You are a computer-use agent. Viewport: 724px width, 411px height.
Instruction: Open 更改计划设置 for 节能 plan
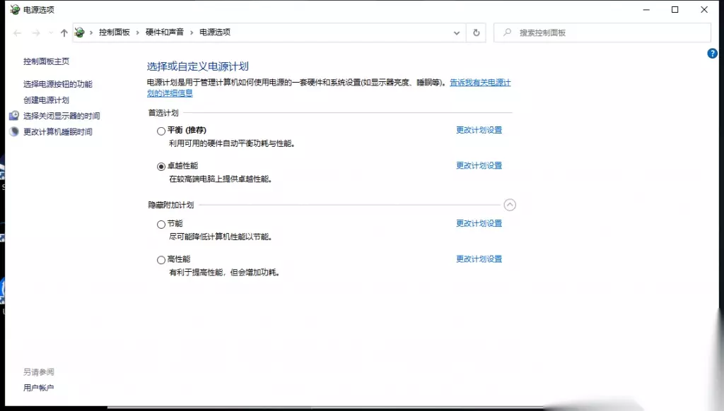point(479,223)
